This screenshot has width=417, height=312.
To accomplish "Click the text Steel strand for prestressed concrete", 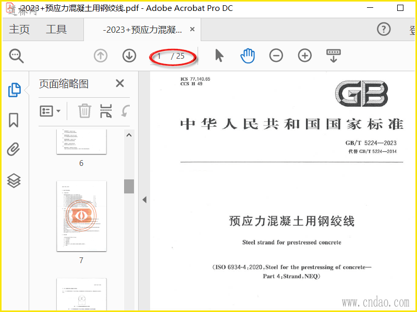I will tap(292, 242).
